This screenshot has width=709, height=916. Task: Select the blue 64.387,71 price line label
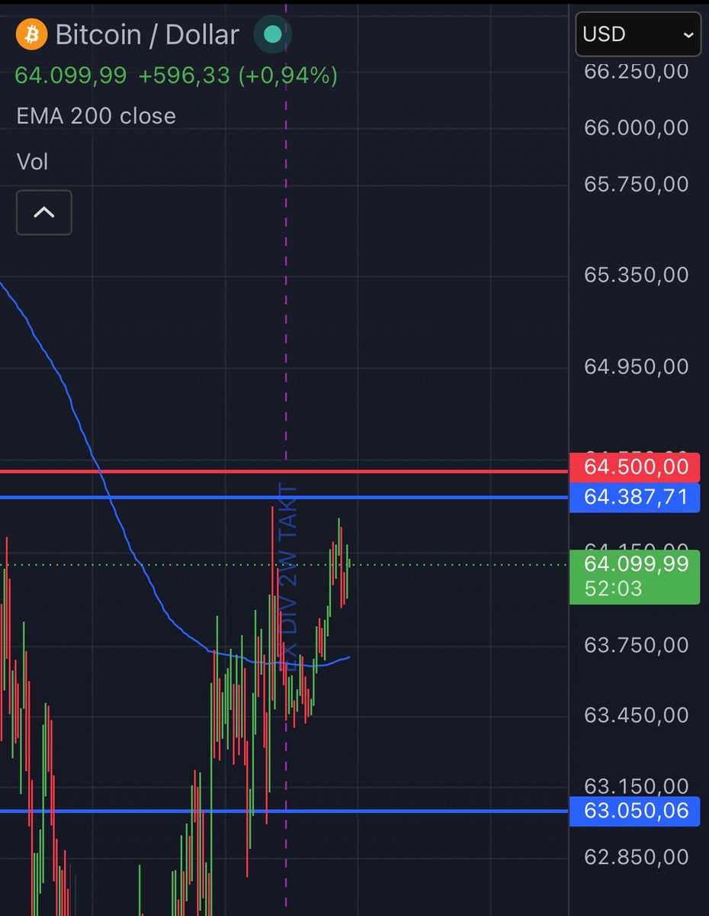tap(634, 498)
